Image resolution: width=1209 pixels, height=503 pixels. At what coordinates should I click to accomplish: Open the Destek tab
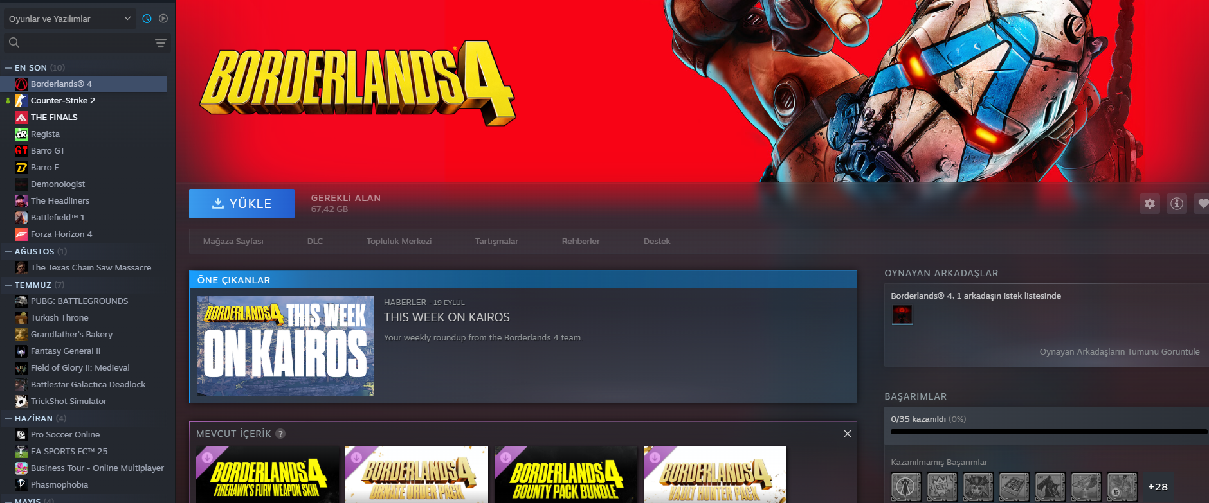(657, 242)
